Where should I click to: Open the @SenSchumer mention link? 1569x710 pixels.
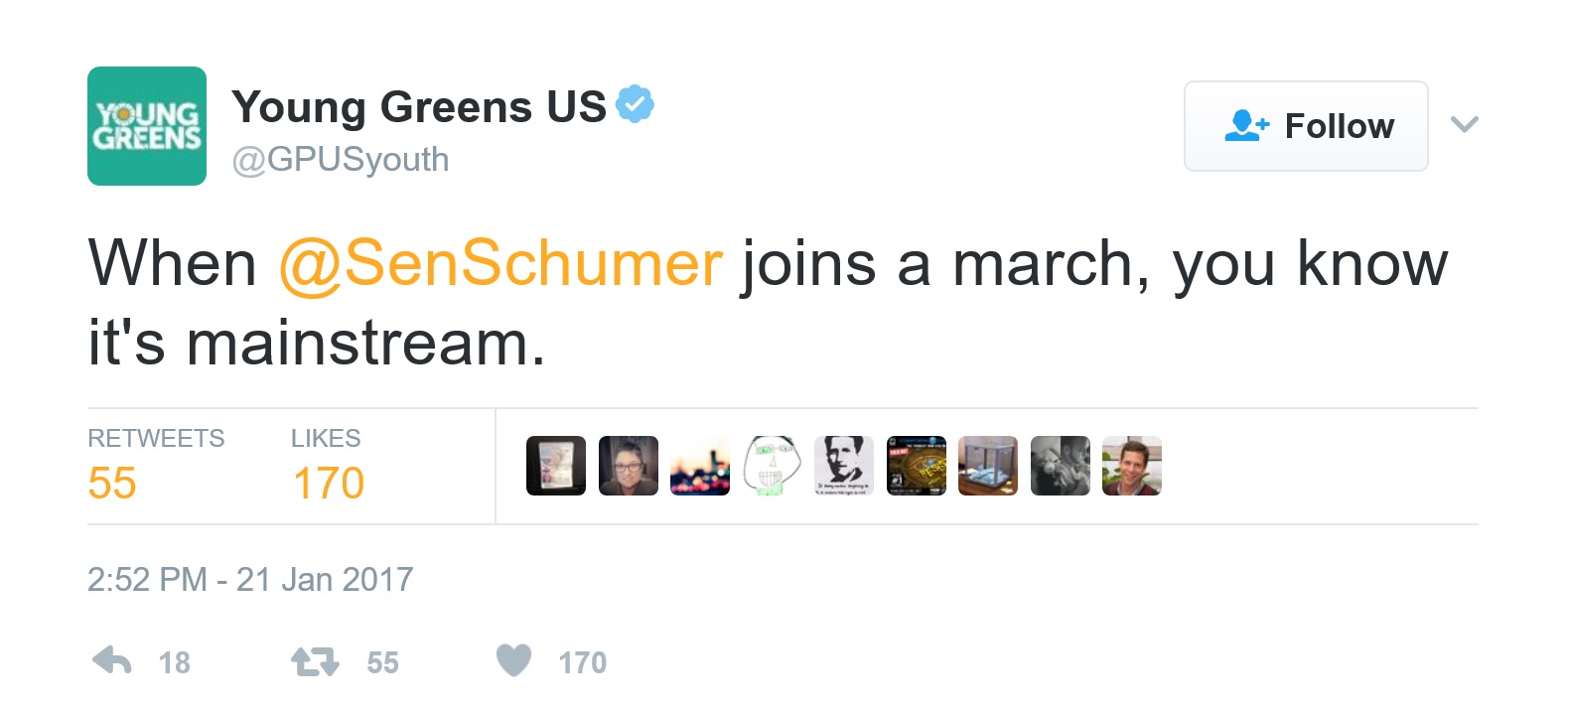tap(500, 264)
